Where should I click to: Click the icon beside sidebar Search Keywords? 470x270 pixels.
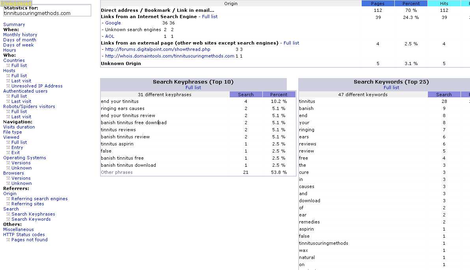click(x=8, y=220)
